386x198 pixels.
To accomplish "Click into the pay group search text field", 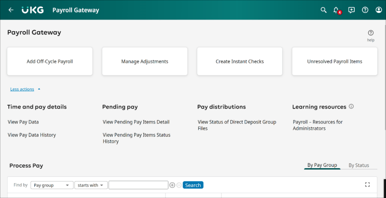I will 138,185.
